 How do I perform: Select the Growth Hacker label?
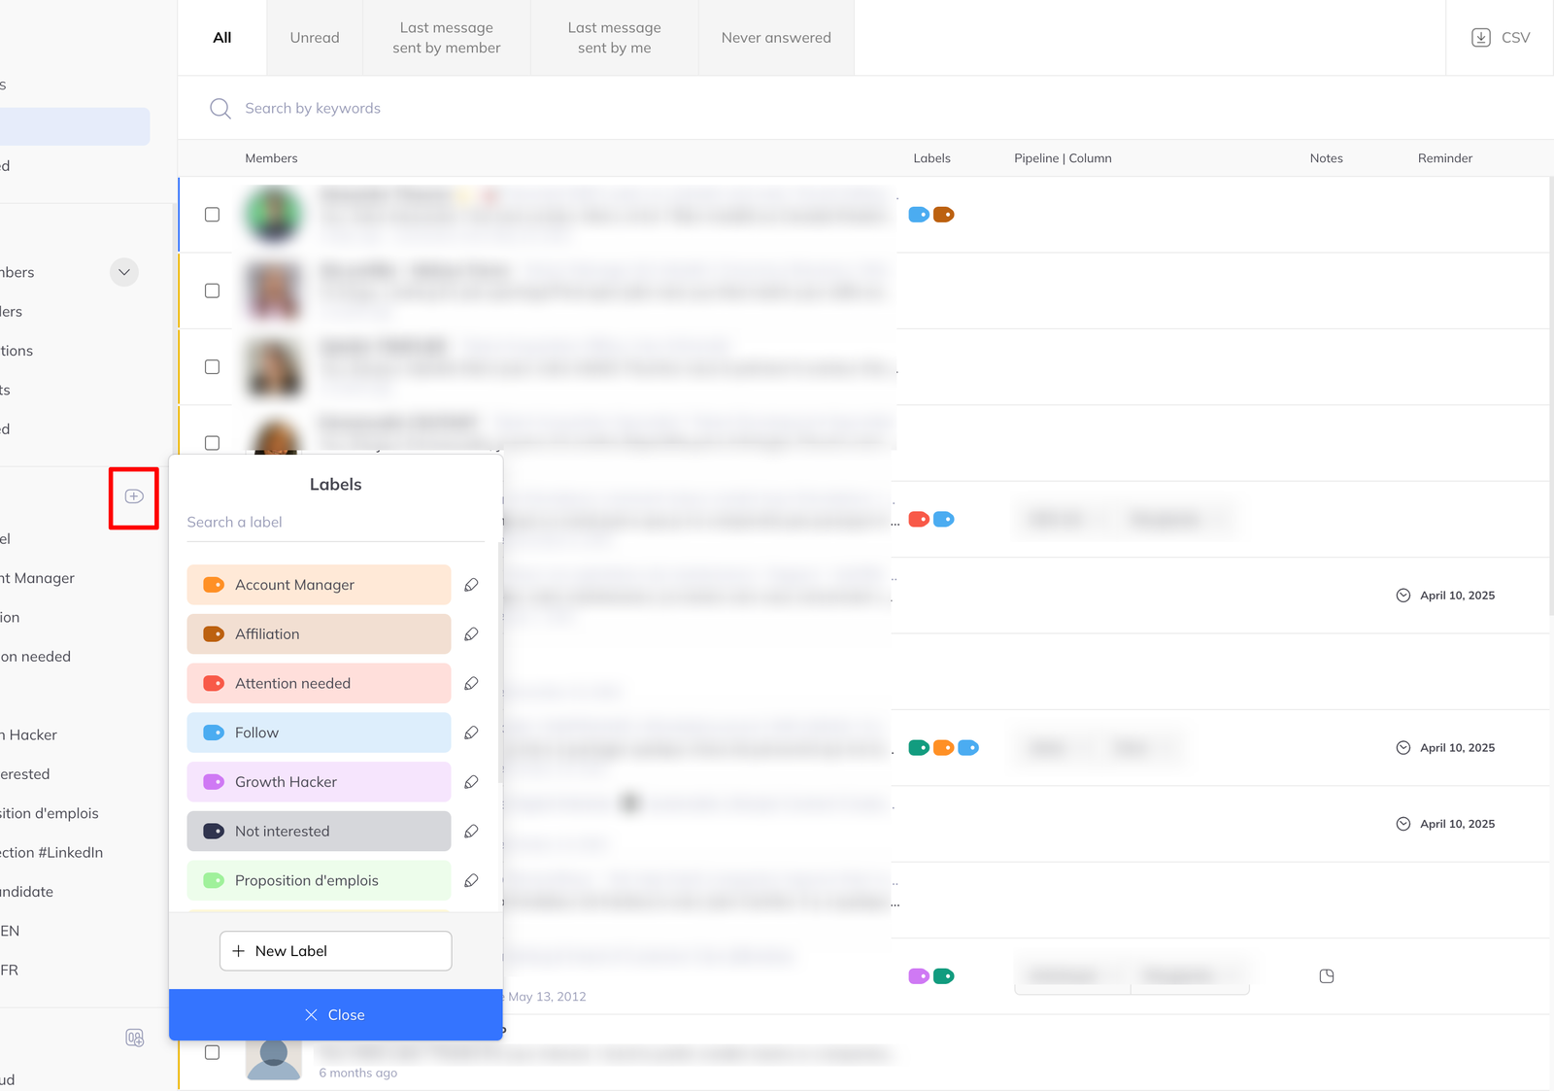(x=319, y=782)
